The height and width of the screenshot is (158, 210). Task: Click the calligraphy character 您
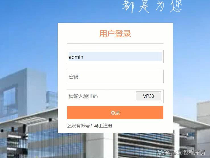176,6
